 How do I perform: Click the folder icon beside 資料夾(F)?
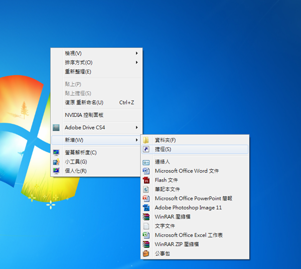(146, 140)
